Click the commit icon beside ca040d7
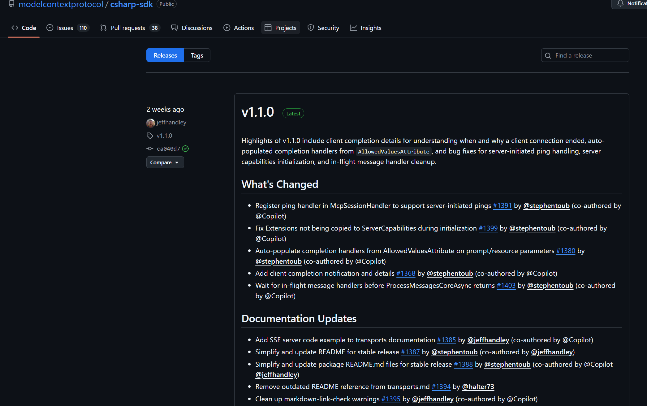The image size is (647, 406). [150, 149]
